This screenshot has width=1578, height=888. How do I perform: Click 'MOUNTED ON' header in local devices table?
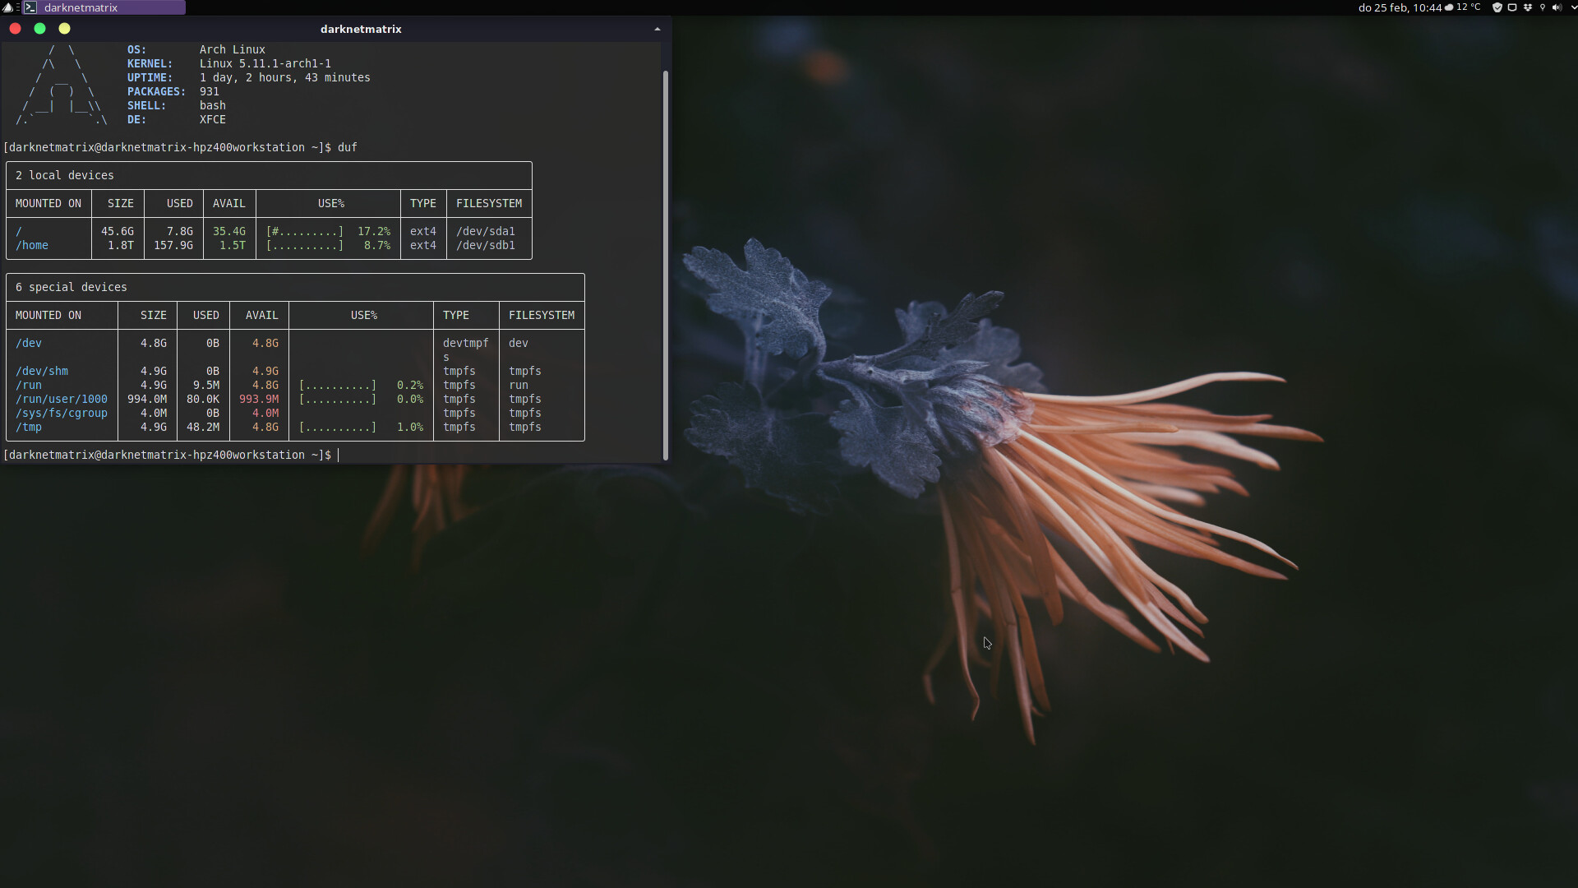[48, 203]
